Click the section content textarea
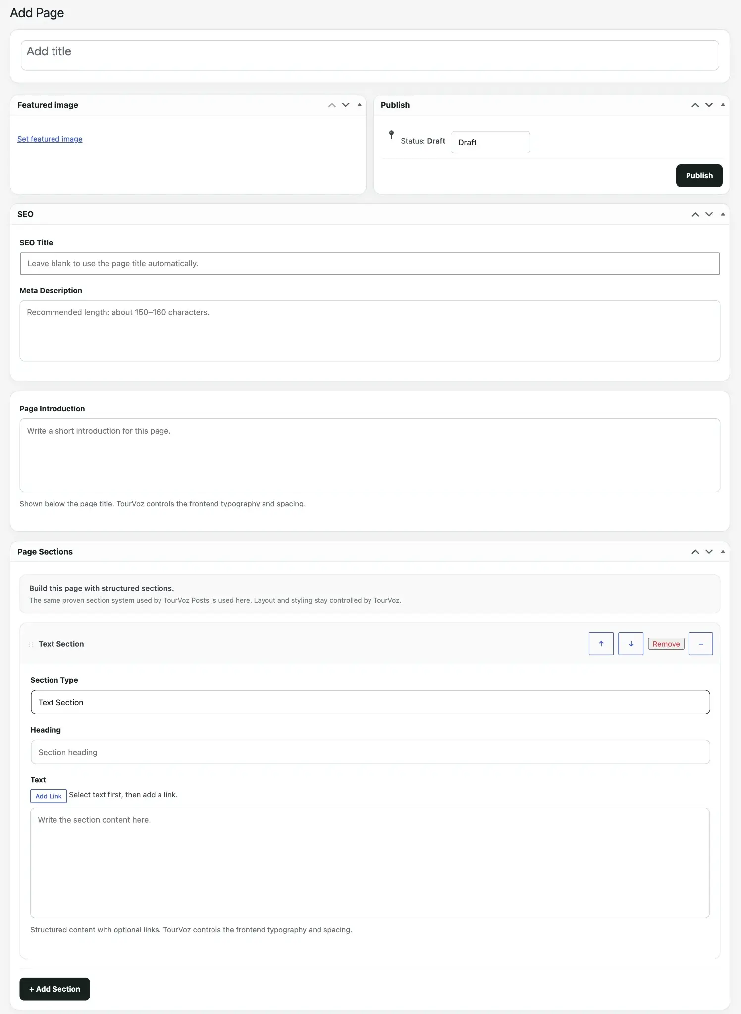 tap(370, 863)
